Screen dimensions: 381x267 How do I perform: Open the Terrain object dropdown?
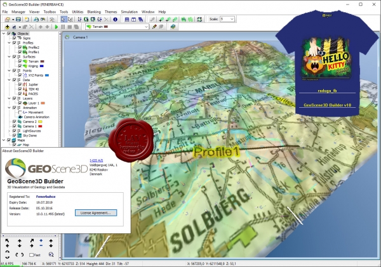tap(146, 27)
